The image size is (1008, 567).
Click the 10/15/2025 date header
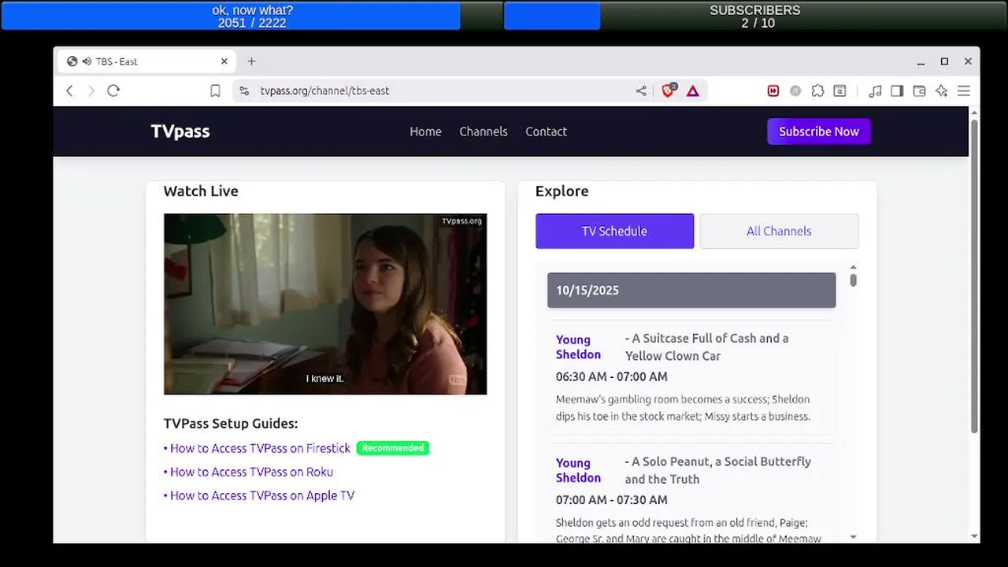tap(691, 290)
